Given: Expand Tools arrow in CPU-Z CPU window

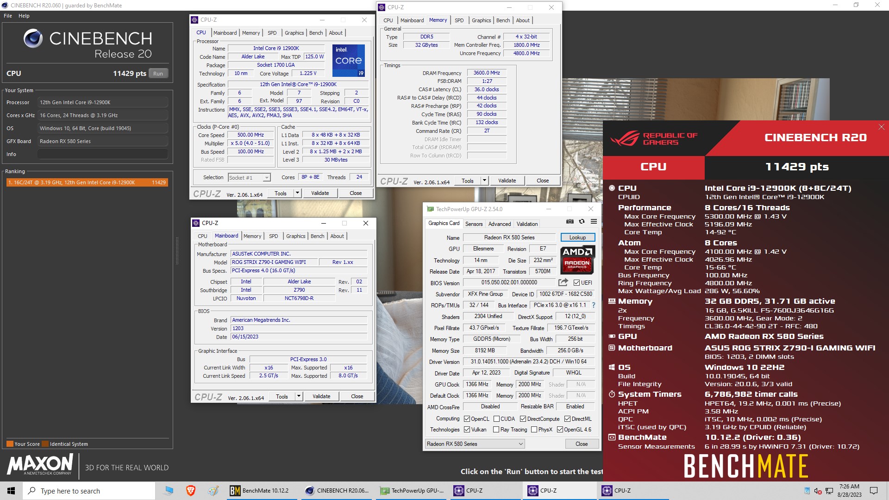Looking at the screenshot, I should (x=297, y=193).
